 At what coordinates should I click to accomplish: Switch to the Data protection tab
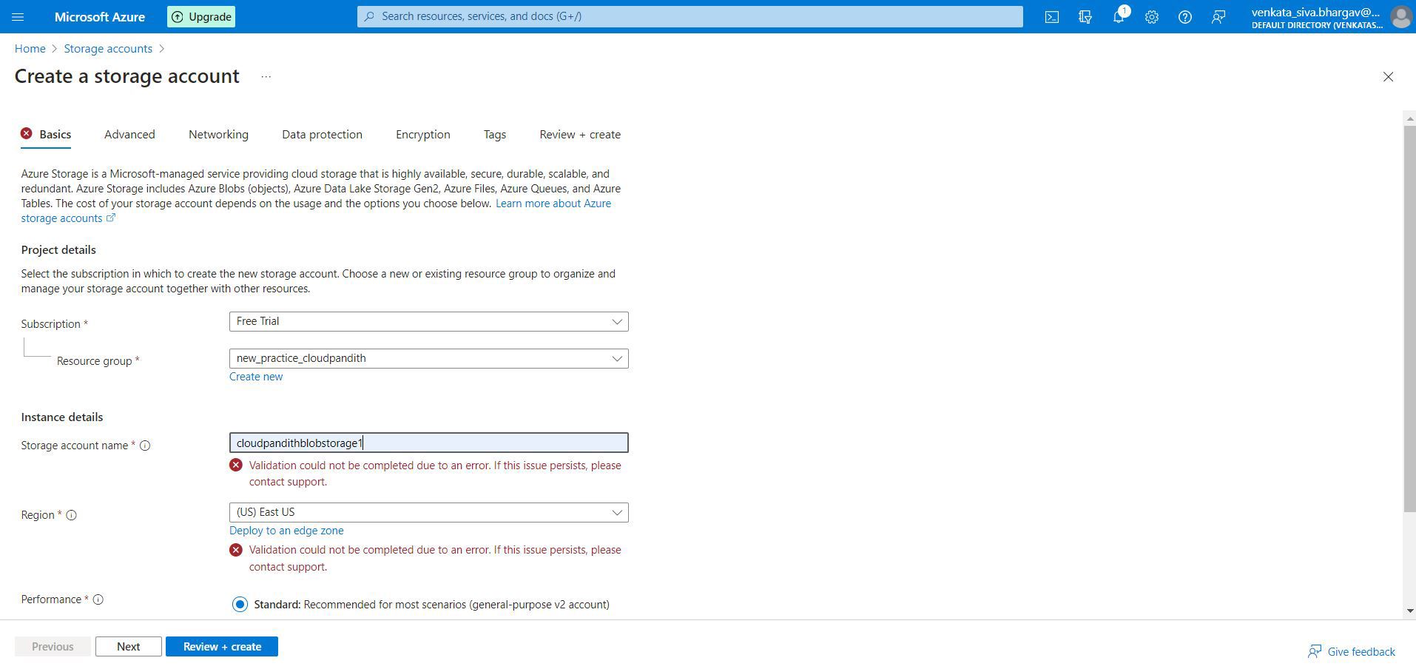point(322,135)
